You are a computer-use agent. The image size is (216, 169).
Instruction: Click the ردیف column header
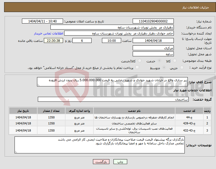pos(207,111)
